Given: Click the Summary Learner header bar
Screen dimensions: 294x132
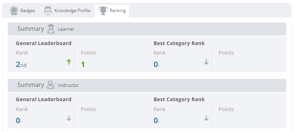Looking at the screenshot, I should pos(147,29).
